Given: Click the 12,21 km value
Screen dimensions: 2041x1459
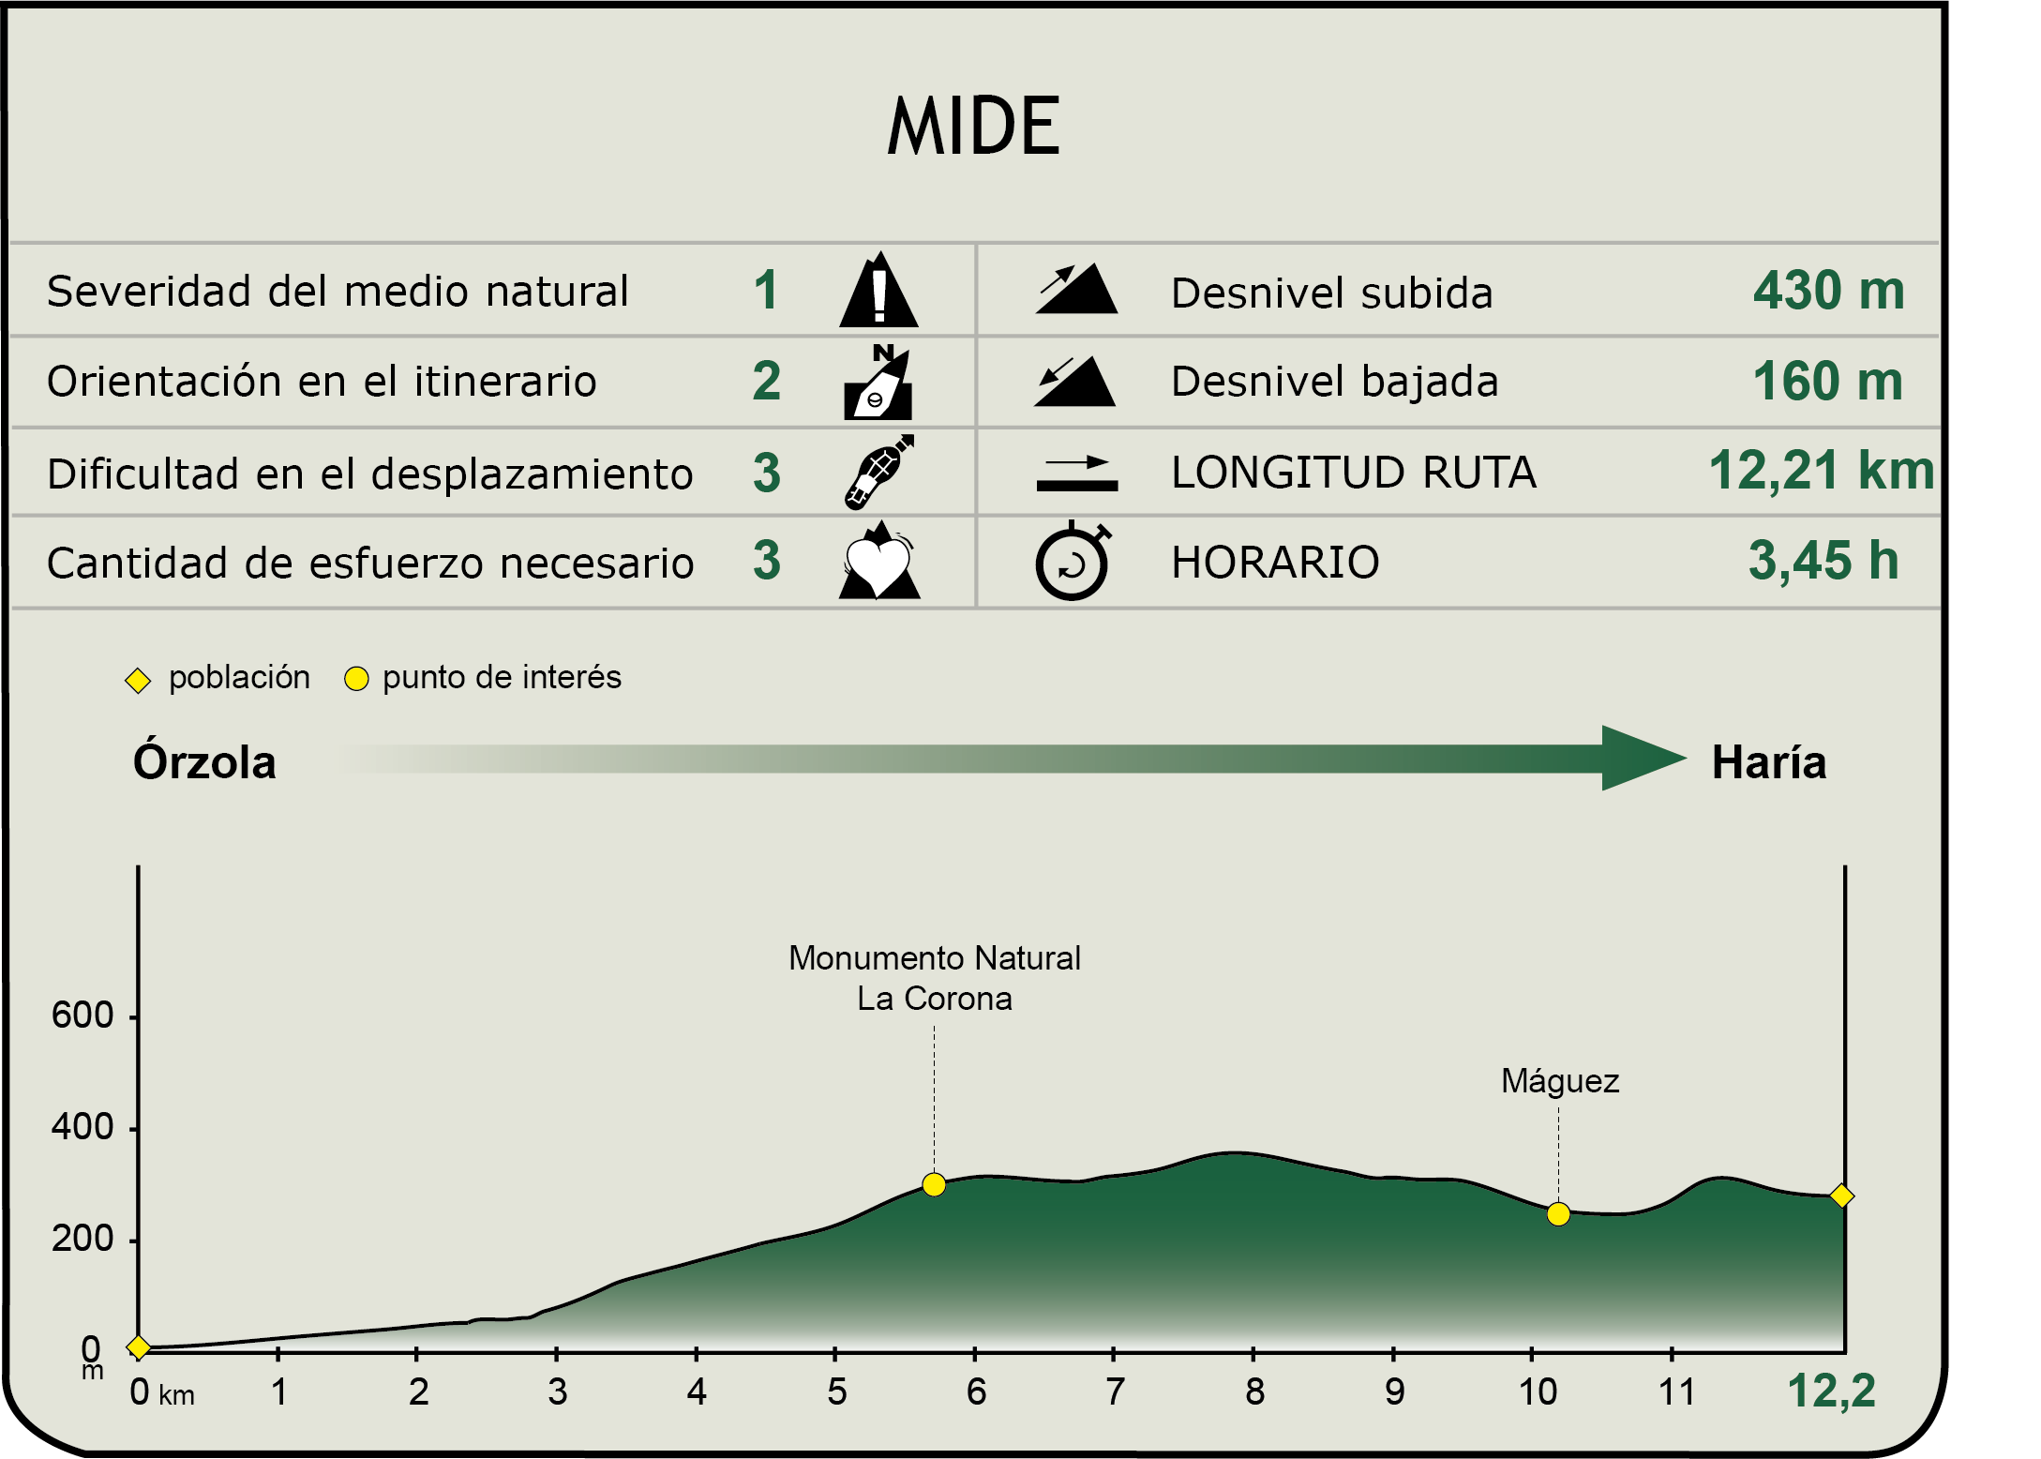Looking at the screenshot, I should 1822,471.
